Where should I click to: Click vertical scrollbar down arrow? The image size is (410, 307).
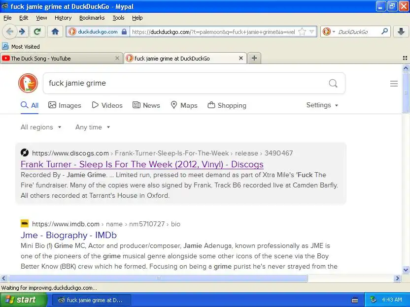tap(406, 270)
